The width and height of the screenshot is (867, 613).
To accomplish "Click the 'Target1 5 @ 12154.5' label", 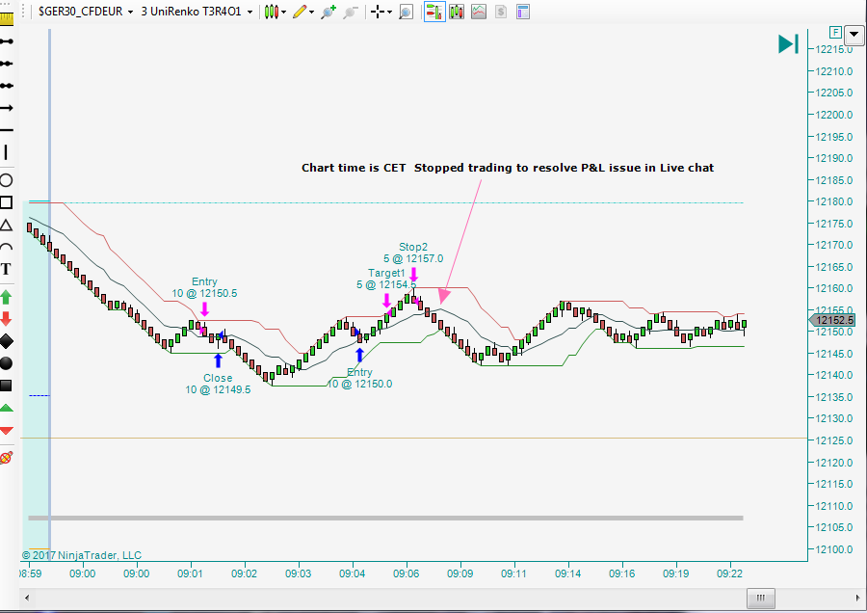I will tap(386, 279).
